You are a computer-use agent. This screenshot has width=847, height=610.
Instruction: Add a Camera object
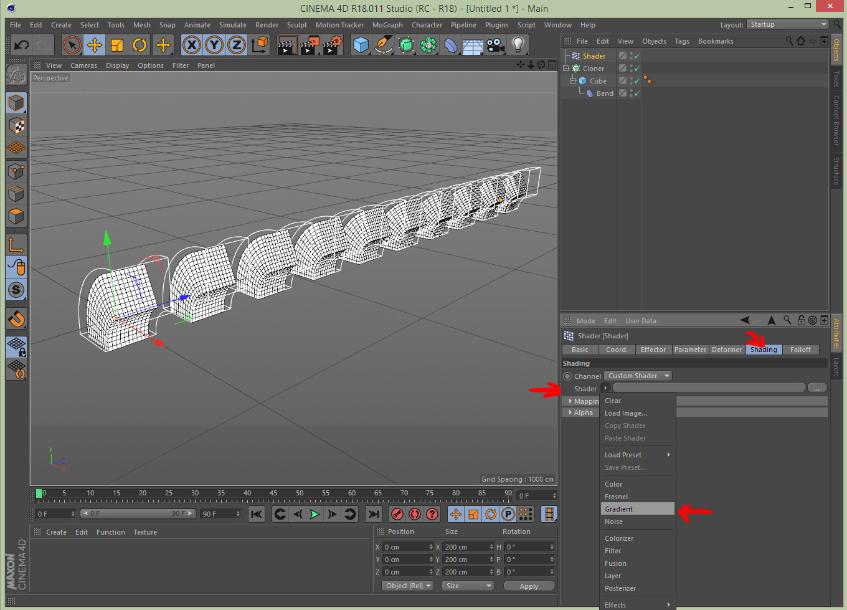(496, 45)
